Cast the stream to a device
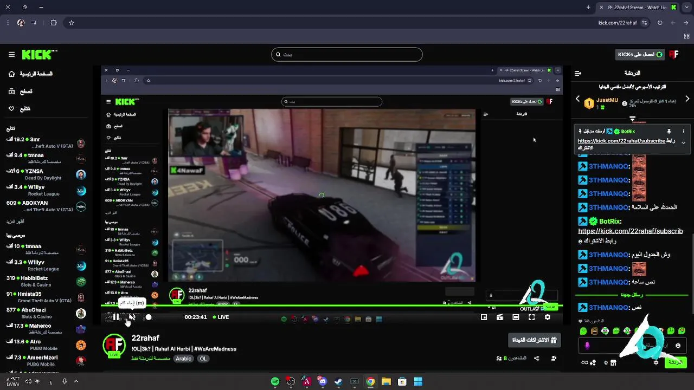 point(500,317)
